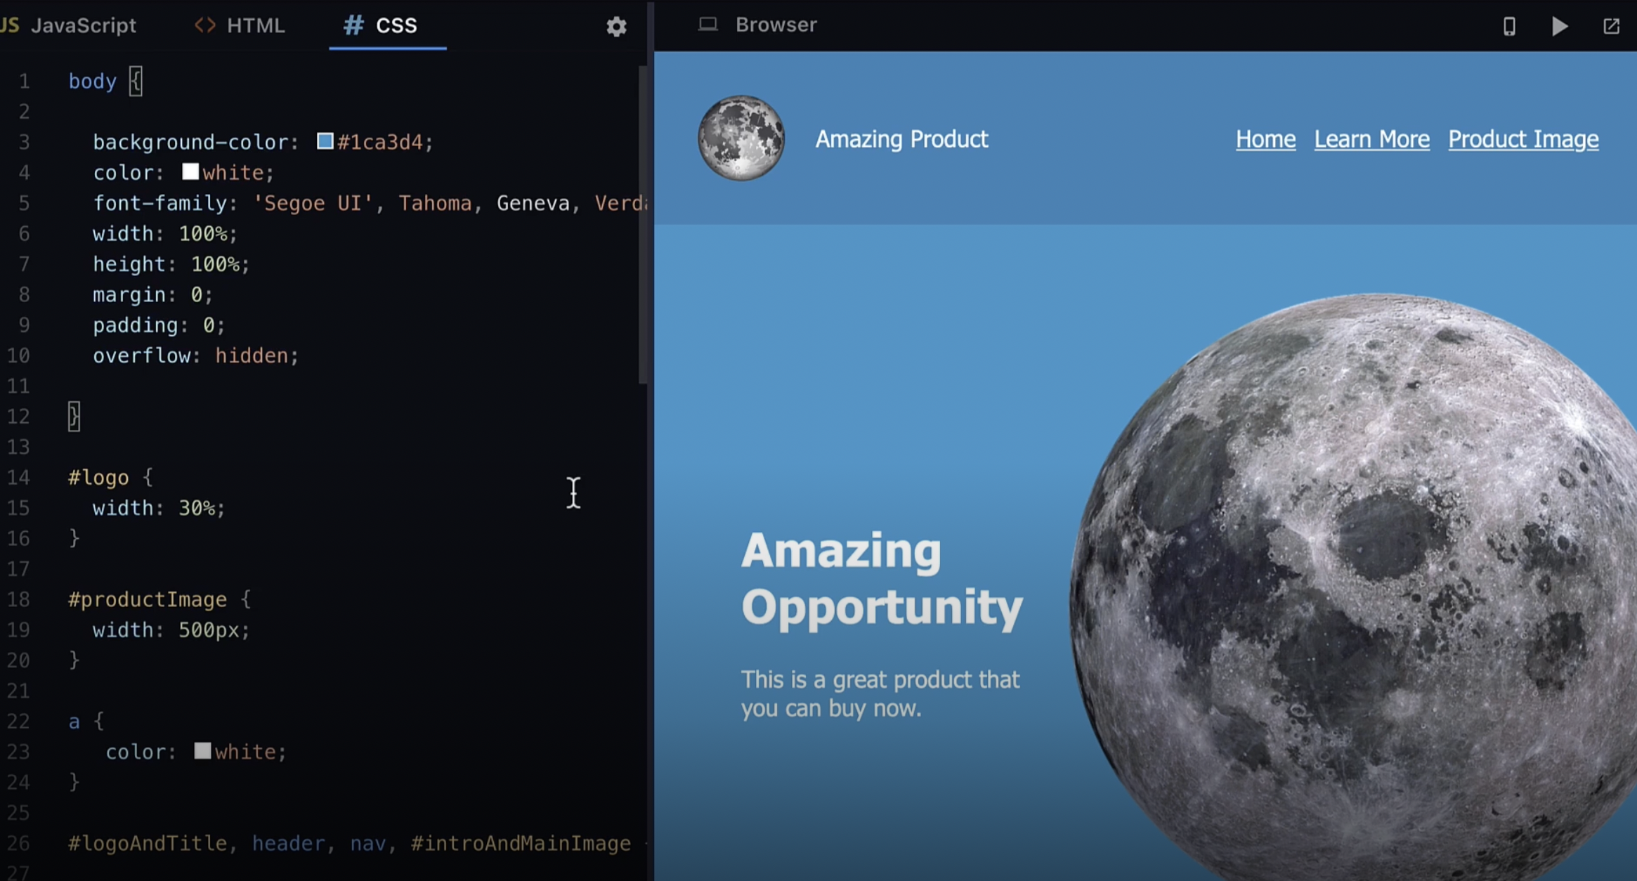Viewport: 1637px width, 881px height.
Task: Open the Home navigation link
Action: click(1265, 139)
